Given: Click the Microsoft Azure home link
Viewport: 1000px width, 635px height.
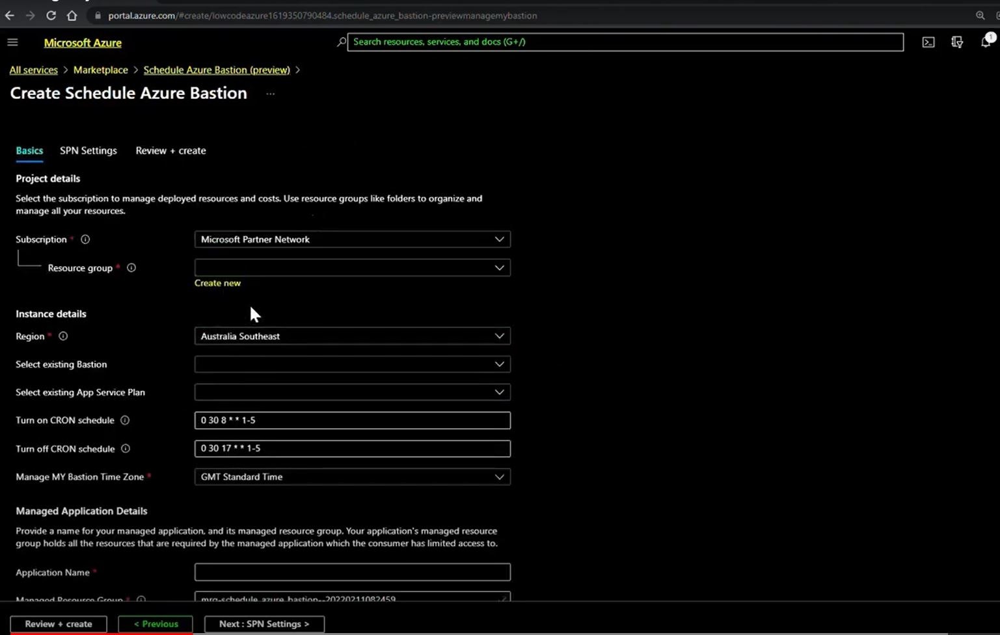Looking at the screenshot, I should (x=83, y=42).
